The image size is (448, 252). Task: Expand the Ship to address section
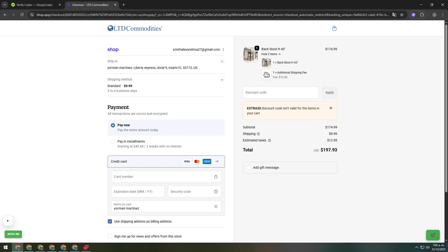[222, 62]
